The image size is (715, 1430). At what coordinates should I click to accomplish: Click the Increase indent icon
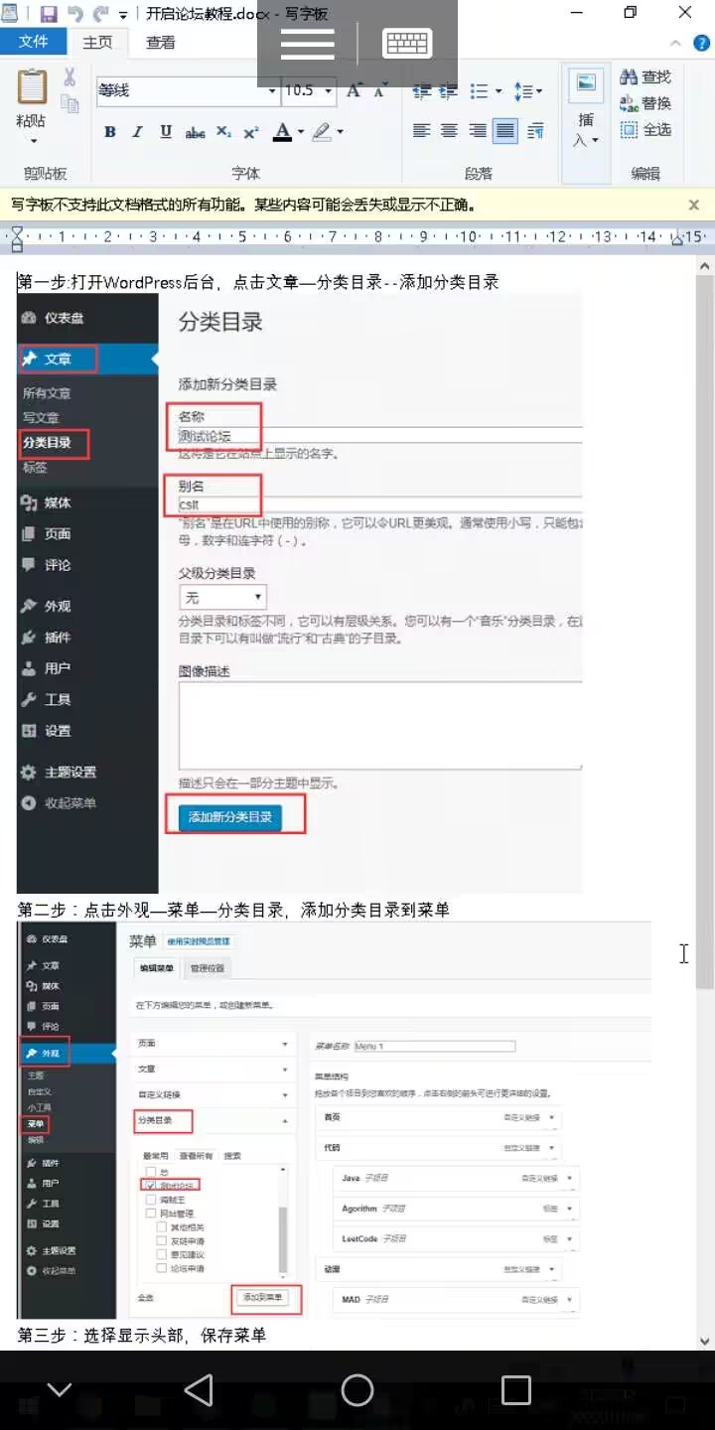(449, 90)
